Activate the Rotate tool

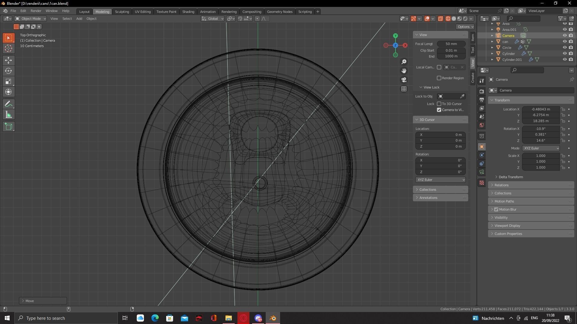[8, 71]
